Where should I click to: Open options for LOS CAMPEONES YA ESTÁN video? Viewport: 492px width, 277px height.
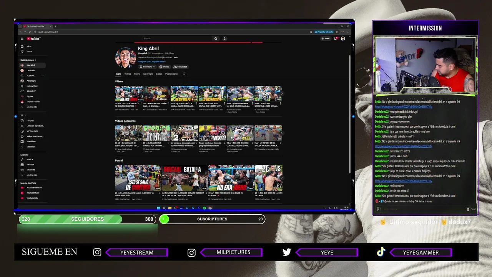pyautogui.click(x=168, y=104)
